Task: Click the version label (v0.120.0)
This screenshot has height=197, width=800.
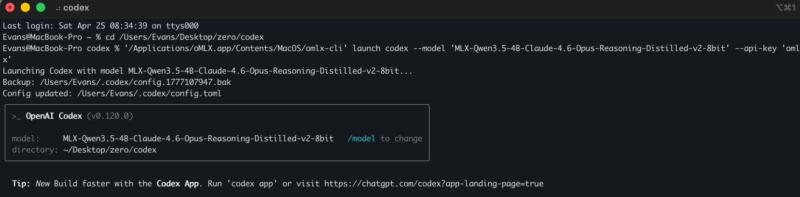Action: click(x=110, y=116)
